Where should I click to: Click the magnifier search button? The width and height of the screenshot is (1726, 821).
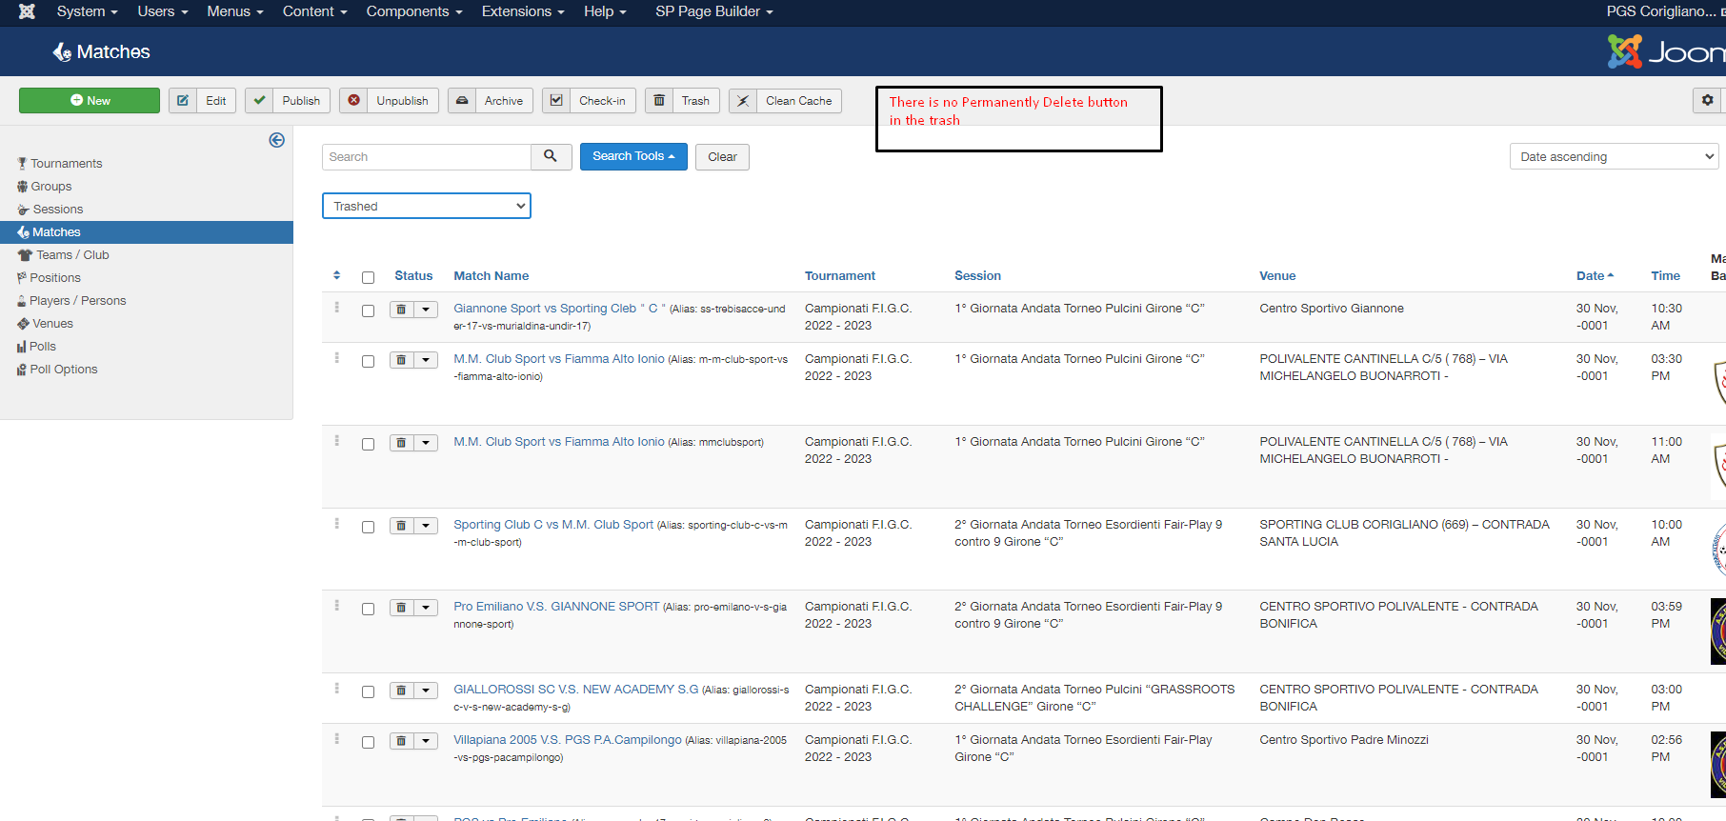pyautogui.click(x=551, y=156)
